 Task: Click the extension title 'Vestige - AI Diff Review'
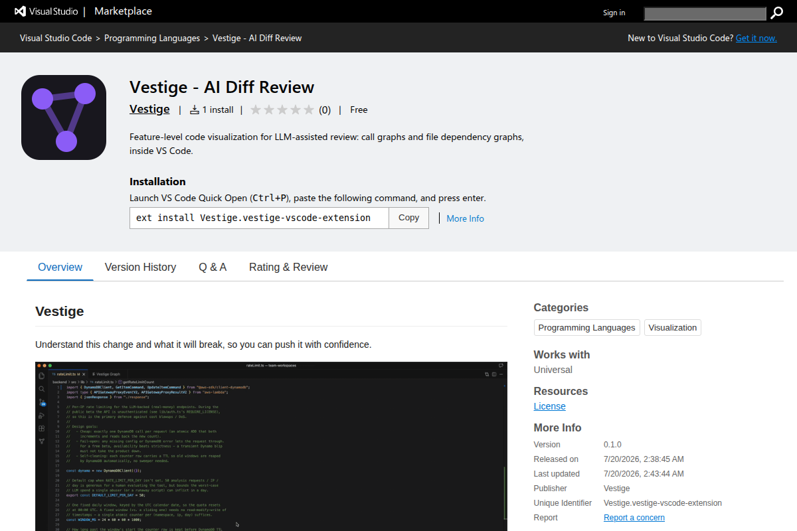click(x=222, y=87)
